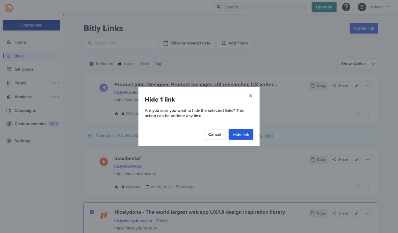
Task: Click QR code icon on Product jobs row
Action: pyautogui.click(x=358, y=113)
